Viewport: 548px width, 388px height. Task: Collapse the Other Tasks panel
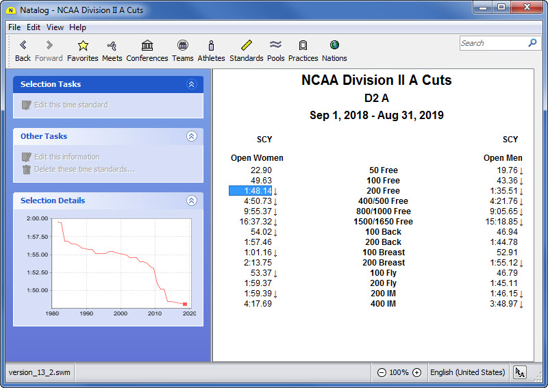point(192,136)
